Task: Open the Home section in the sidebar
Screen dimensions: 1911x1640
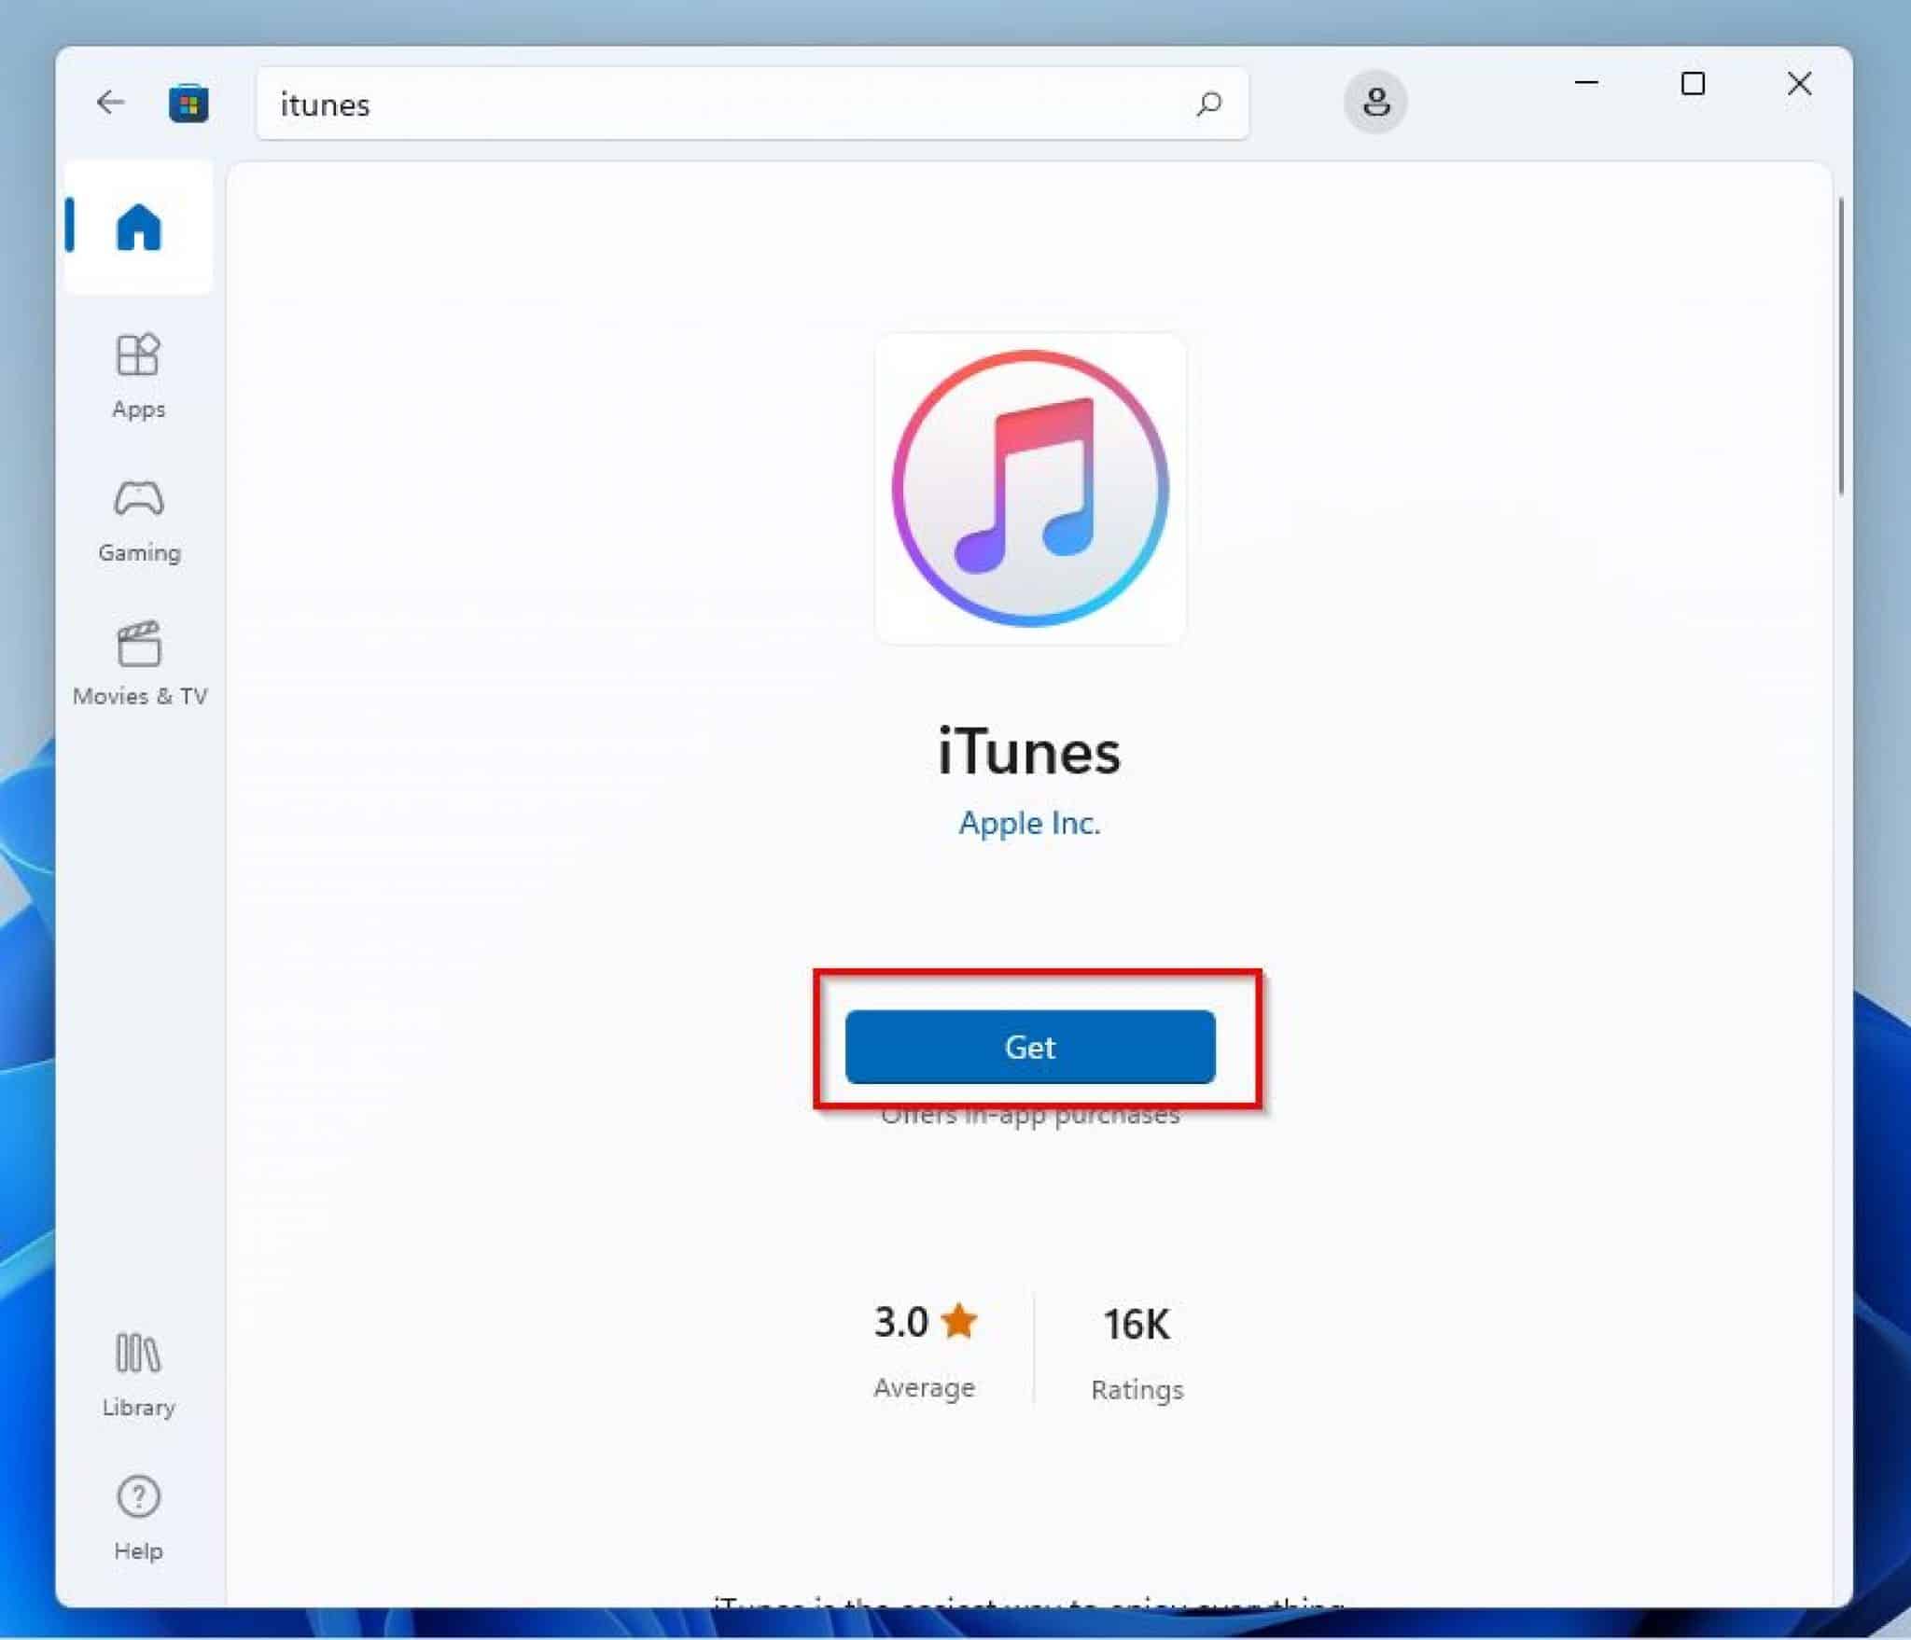Action: [x=138, y=227]
